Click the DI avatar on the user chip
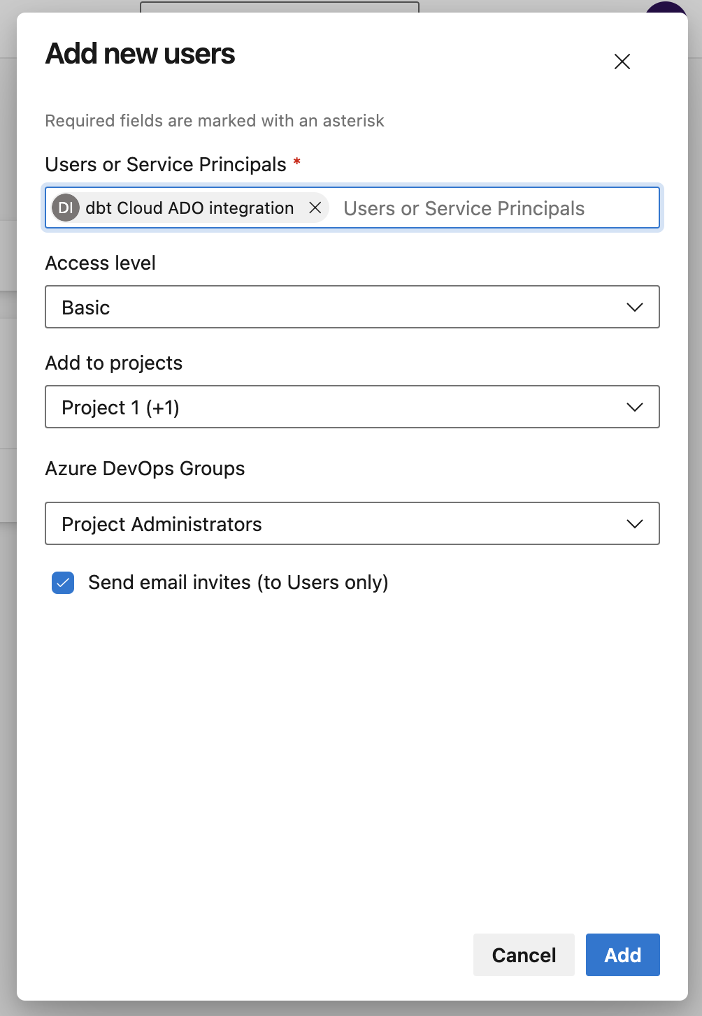Image resolution: width=702 pixels, height=1016 pixels. [65, 208]
